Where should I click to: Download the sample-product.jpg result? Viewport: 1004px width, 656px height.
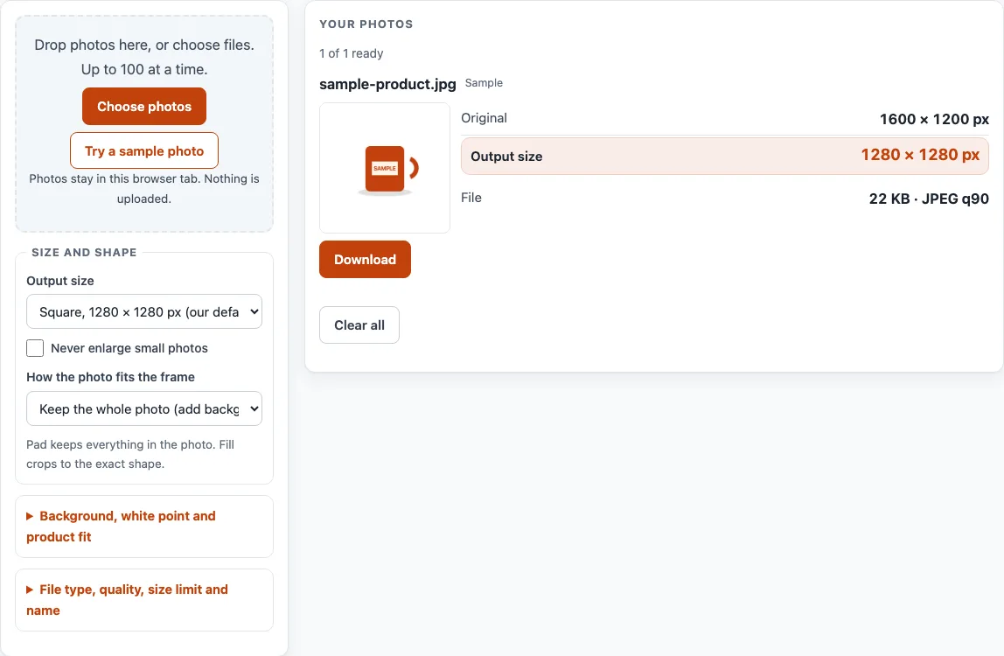pos(365,260)
